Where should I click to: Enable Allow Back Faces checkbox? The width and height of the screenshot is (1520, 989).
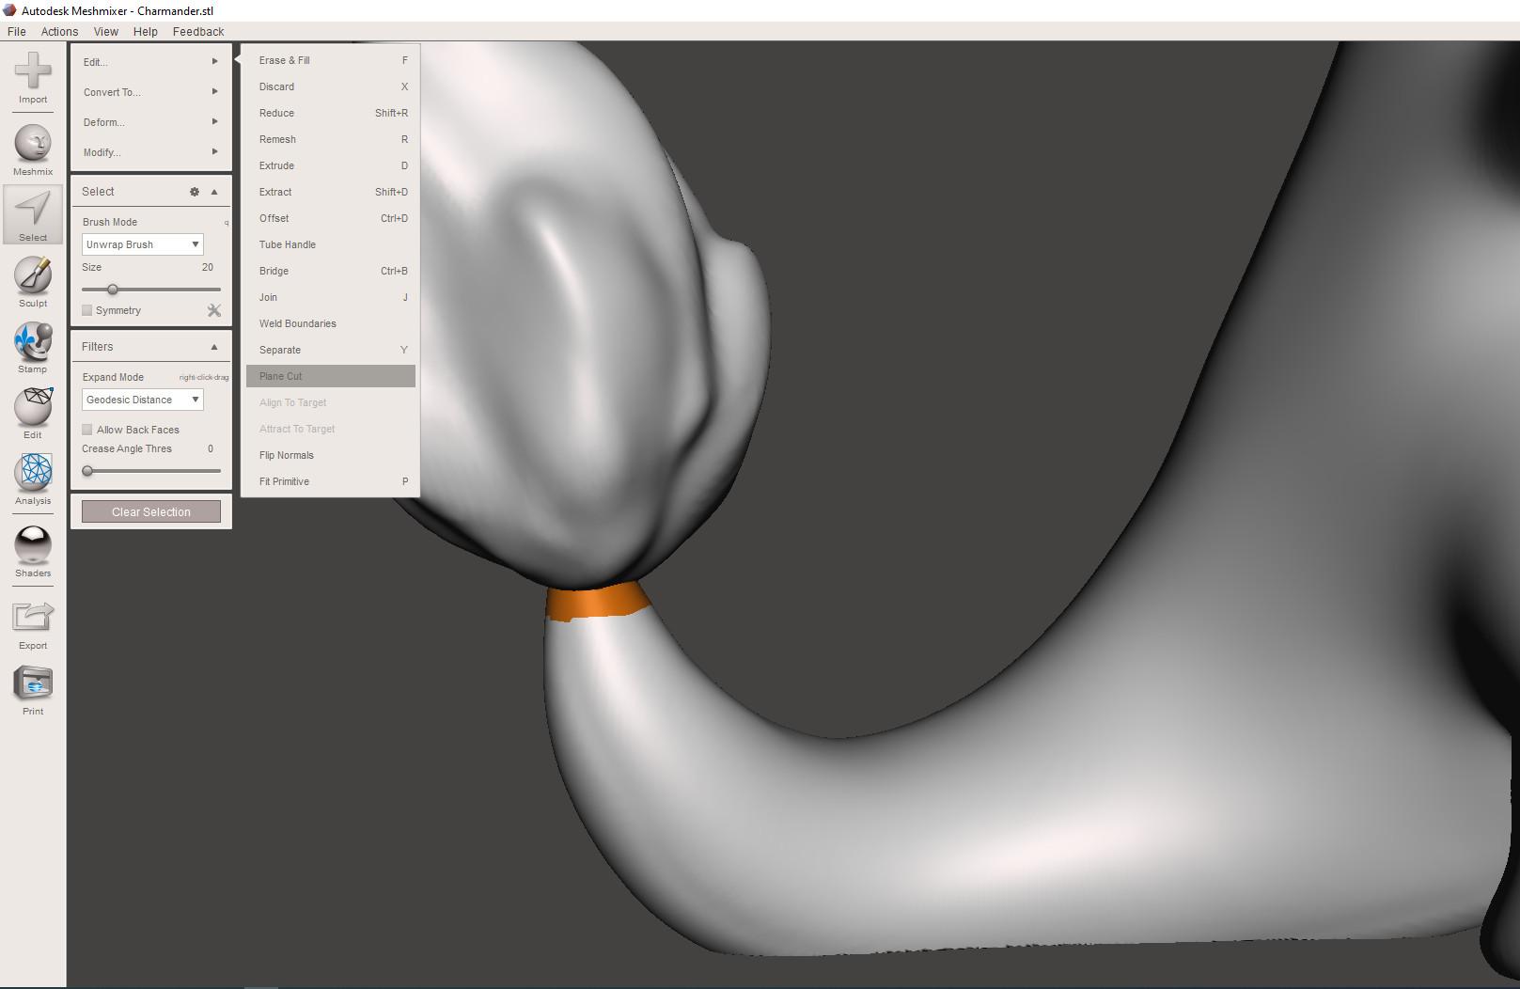(87, 430)
